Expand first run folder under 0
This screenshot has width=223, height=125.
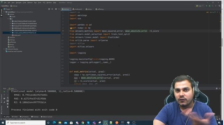point(10,21)
